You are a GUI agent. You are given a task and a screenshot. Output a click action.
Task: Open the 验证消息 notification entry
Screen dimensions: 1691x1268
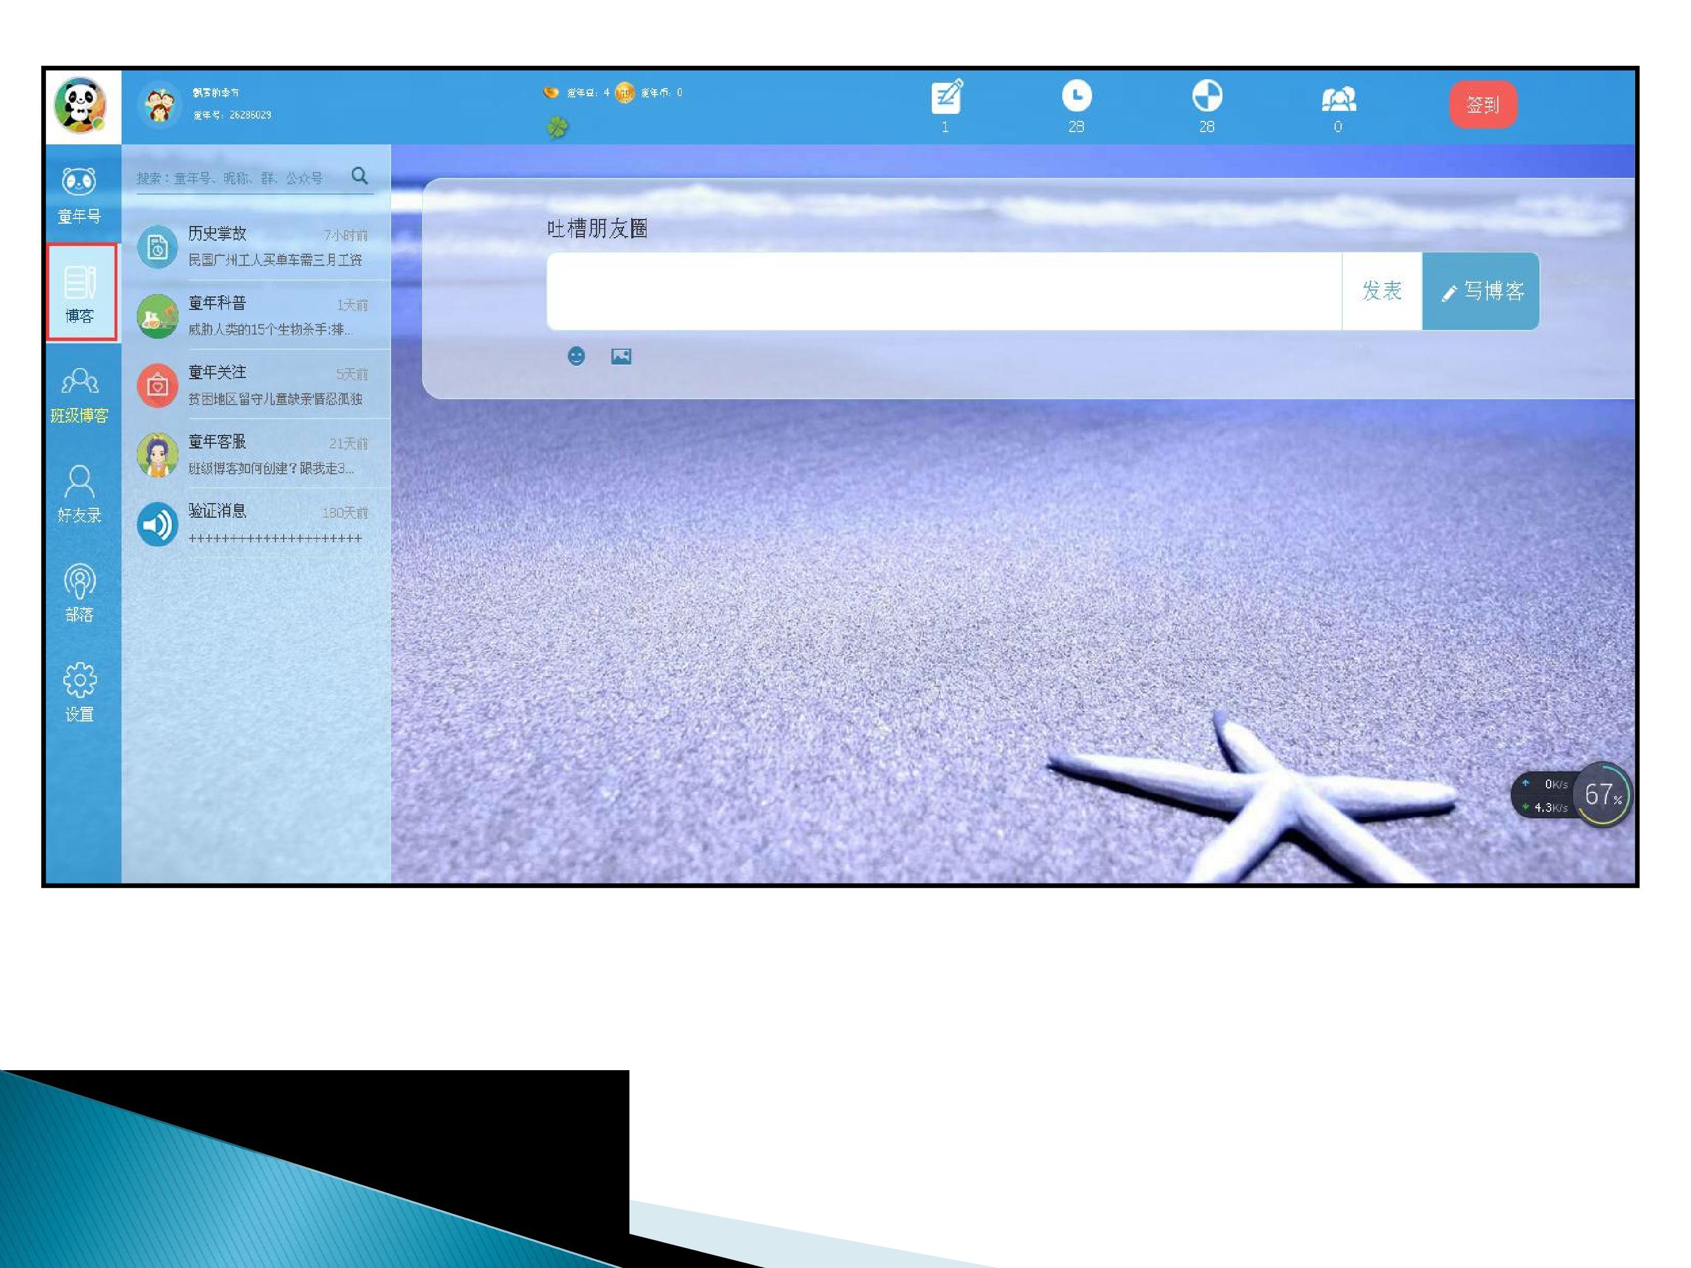click(255, 524)
